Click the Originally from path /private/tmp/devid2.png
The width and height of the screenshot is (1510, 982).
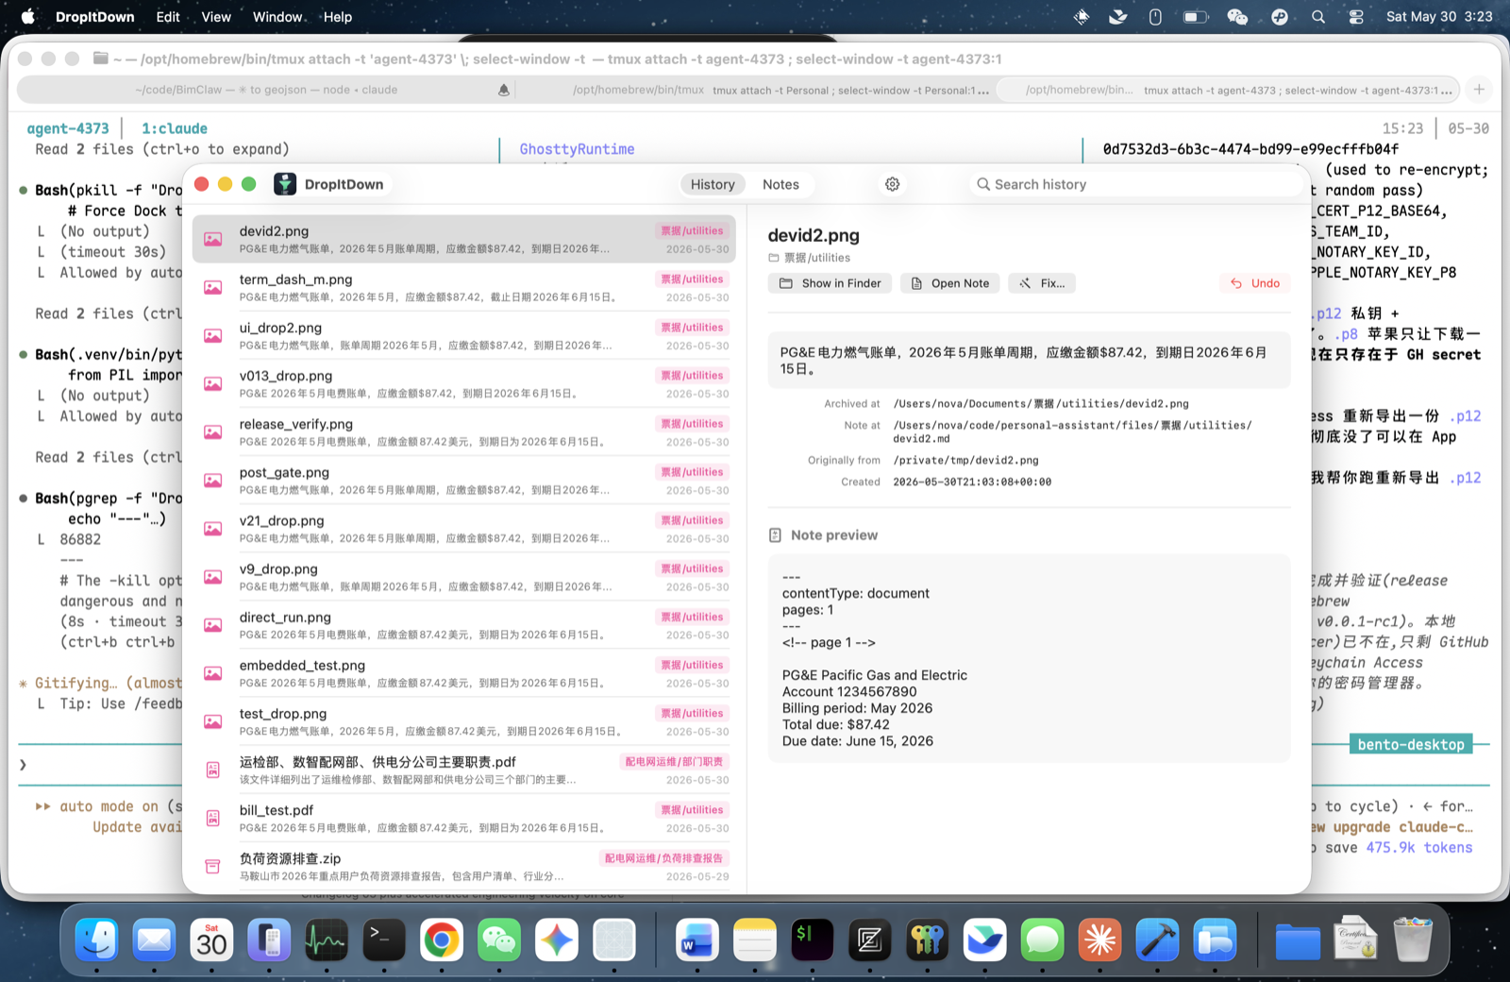tap(965, 460)
